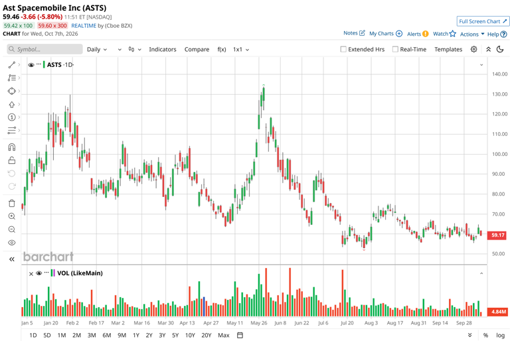Open the ASTS series more options menu

[39, 64]
